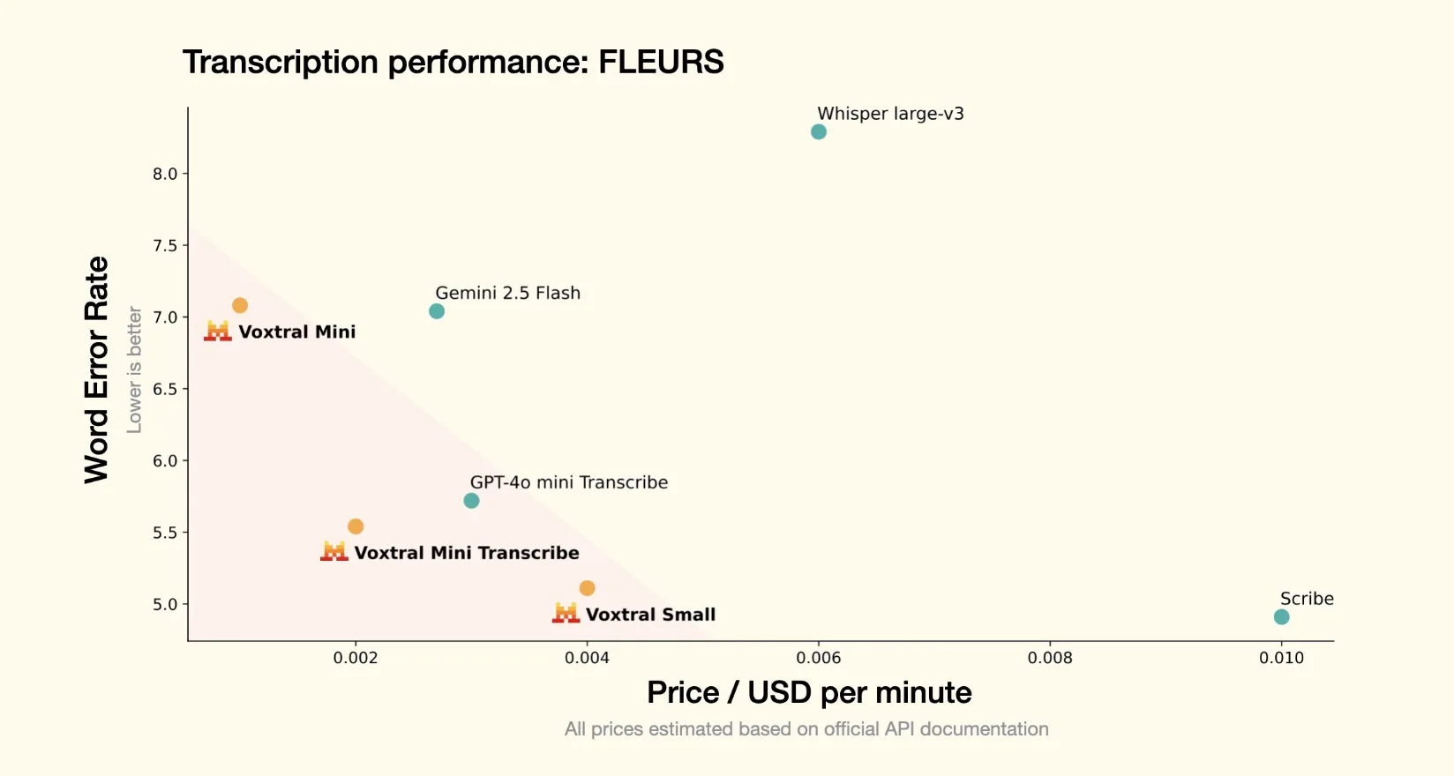Click the 0.006 tick on price axis
Viewport: 1454px width, 776px height.
tap(819, 658)
